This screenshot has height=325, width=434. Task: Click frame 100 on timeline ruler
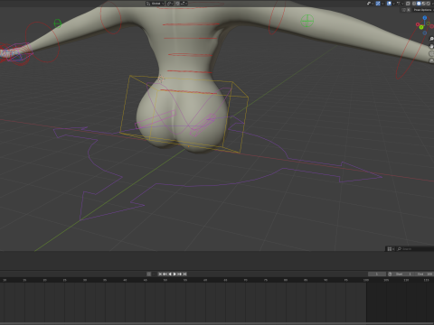(366, 280)
